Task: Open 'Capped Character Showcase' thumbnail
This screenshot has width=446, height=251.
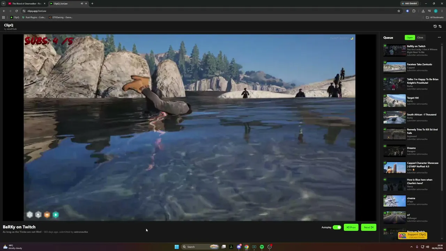Action: 394,168
